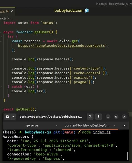The image size is (132, 163).
Task: Click the terminal scrollbar thumb
Action: [128, 155]
